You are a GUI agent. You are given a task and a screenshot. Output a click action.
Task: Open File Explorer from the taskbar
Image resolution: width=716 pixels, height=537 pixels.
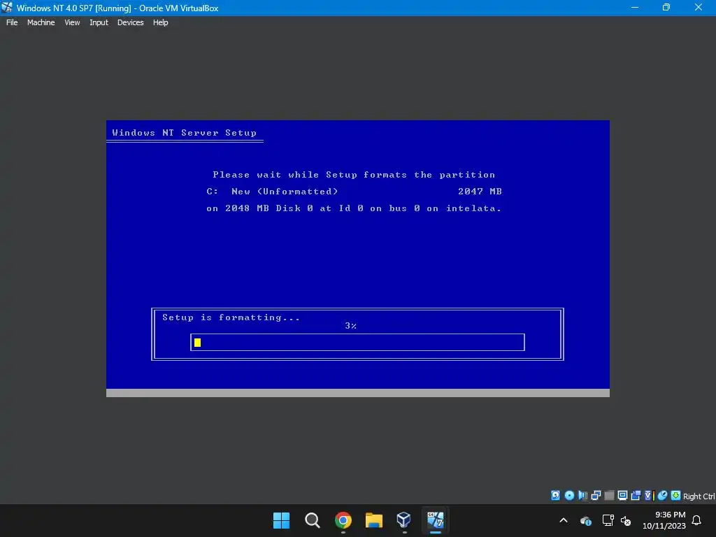pos(374,520)
